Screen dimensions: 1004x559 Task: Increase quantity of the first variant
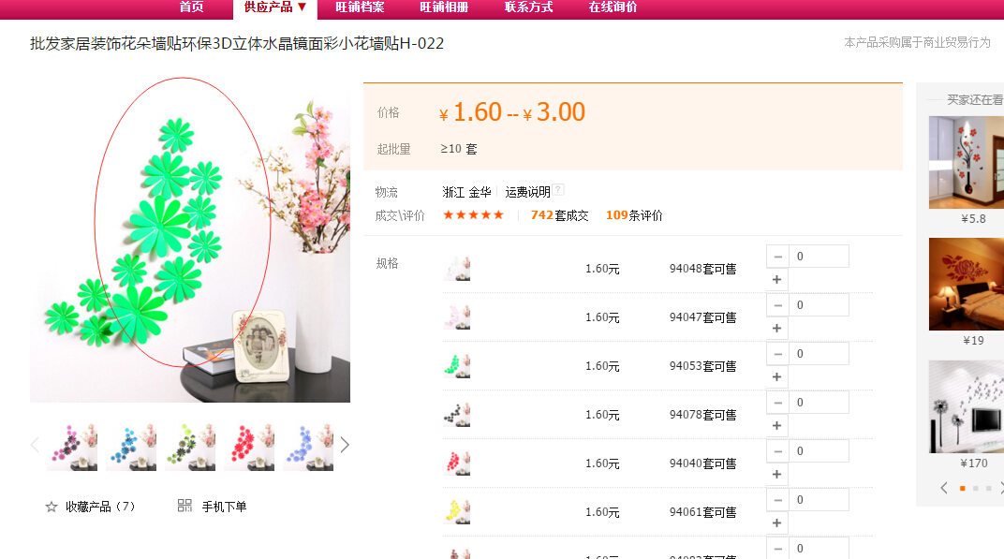click(777, 279)
